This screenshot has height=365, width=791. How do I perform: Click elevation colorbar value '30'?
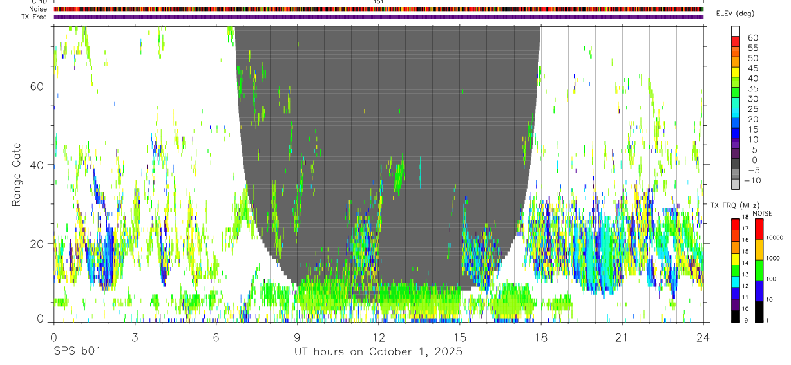click(754, 98)
